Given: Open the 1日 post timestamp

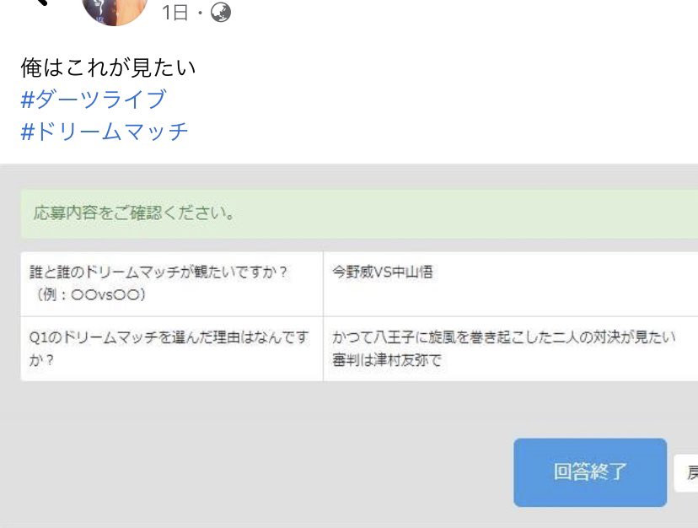Looking at the screenshot, I should click(174, 13).
